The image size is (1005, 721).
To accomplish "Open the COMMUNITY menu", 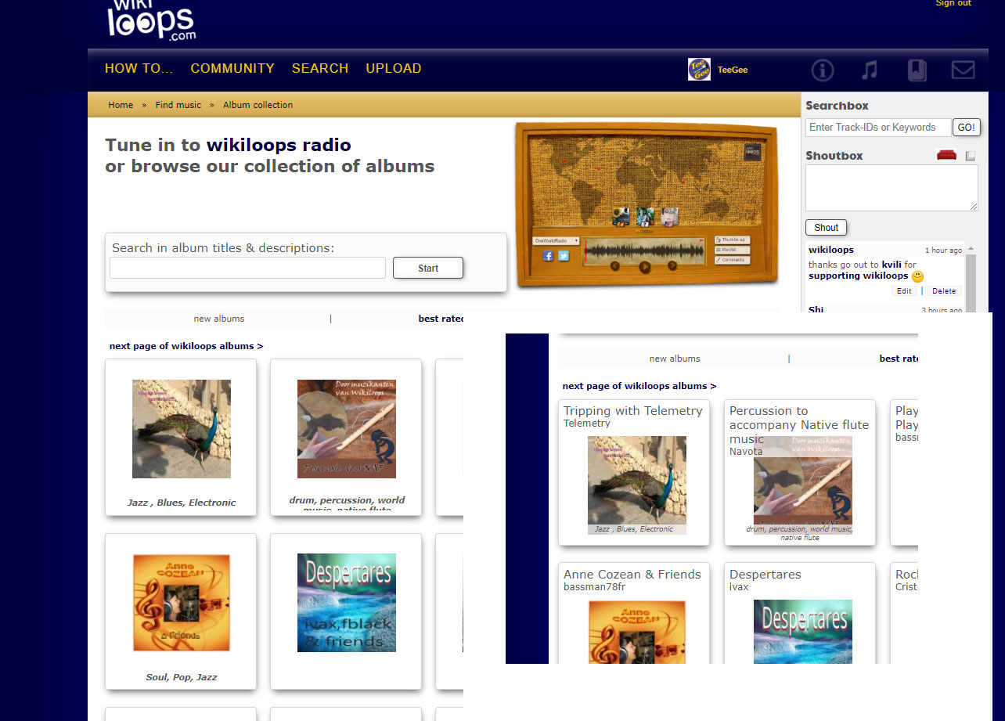I will pos(232,68).
